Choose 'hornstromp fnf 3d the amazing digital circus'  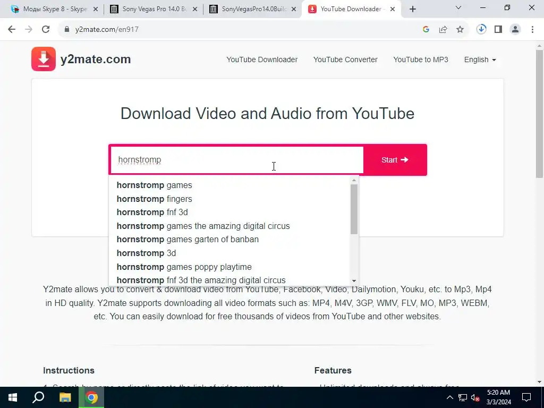(x=230, y=280)
